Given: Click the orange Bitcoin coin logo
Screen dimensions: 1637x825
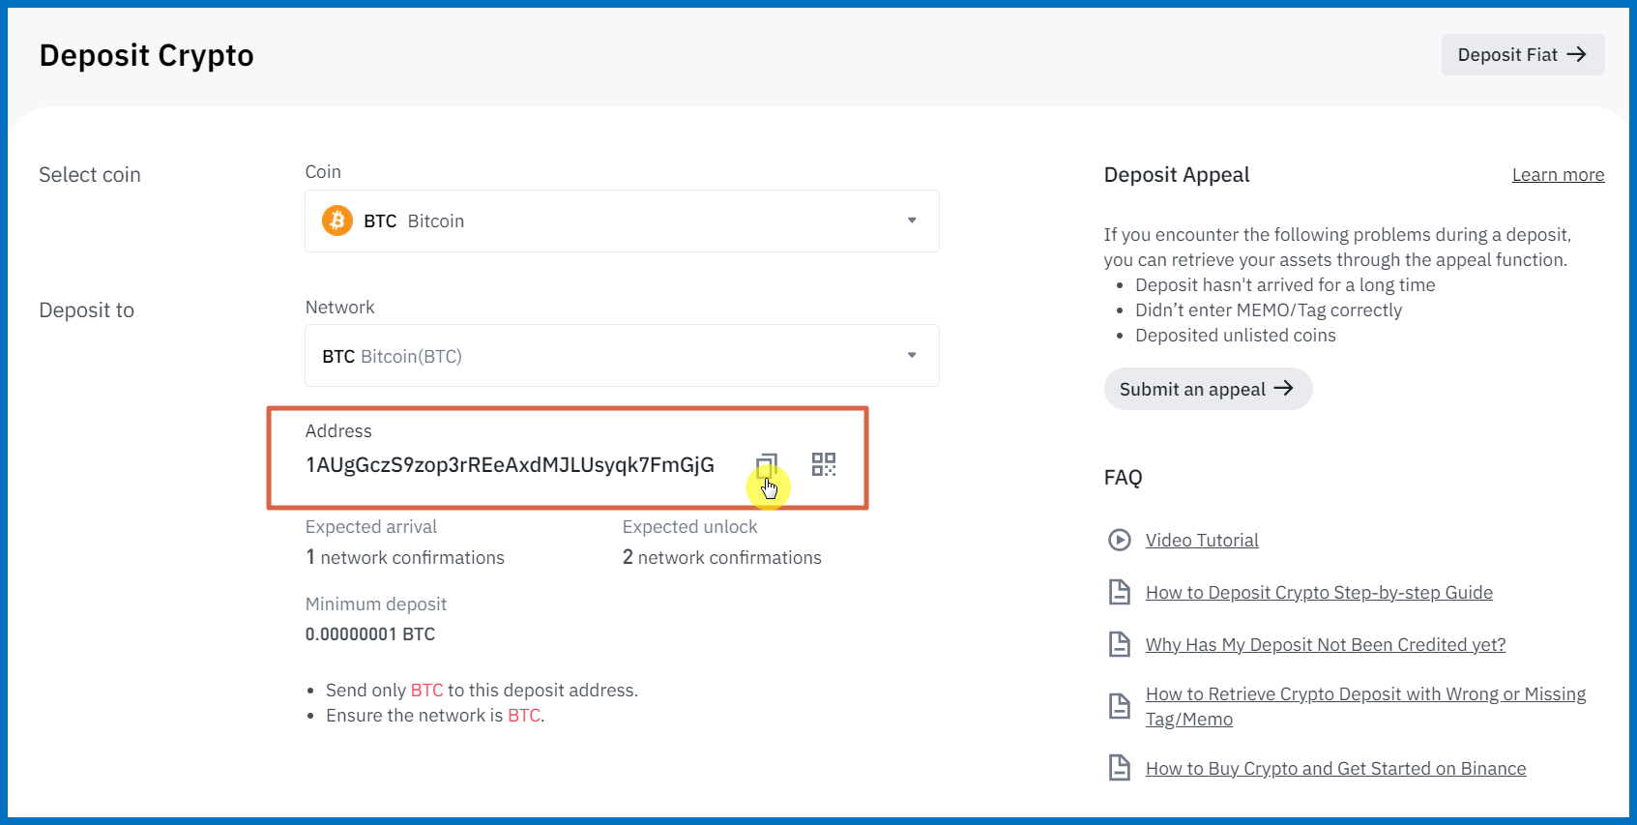Looking at the screenshot, I should tap(336, 221).
